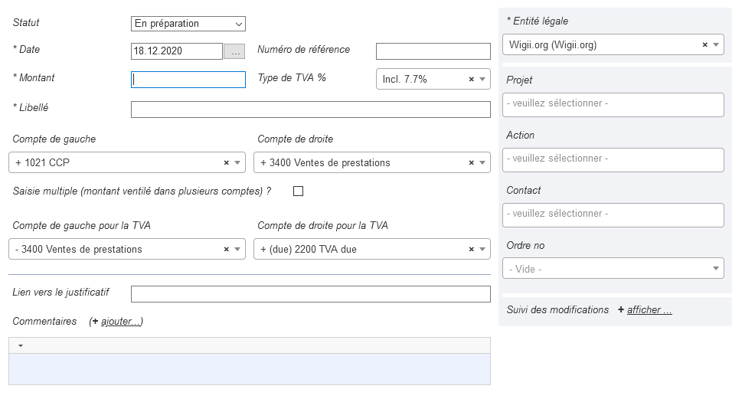The image size is (742, 399).
Task: Collapse the comments box small arrow
Action: pyautogui.click(x=20, y=346)
